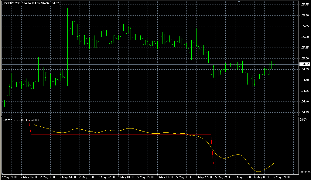Click the 105.75 price scale label
The image size is (311, 180).
click(304, 5)
